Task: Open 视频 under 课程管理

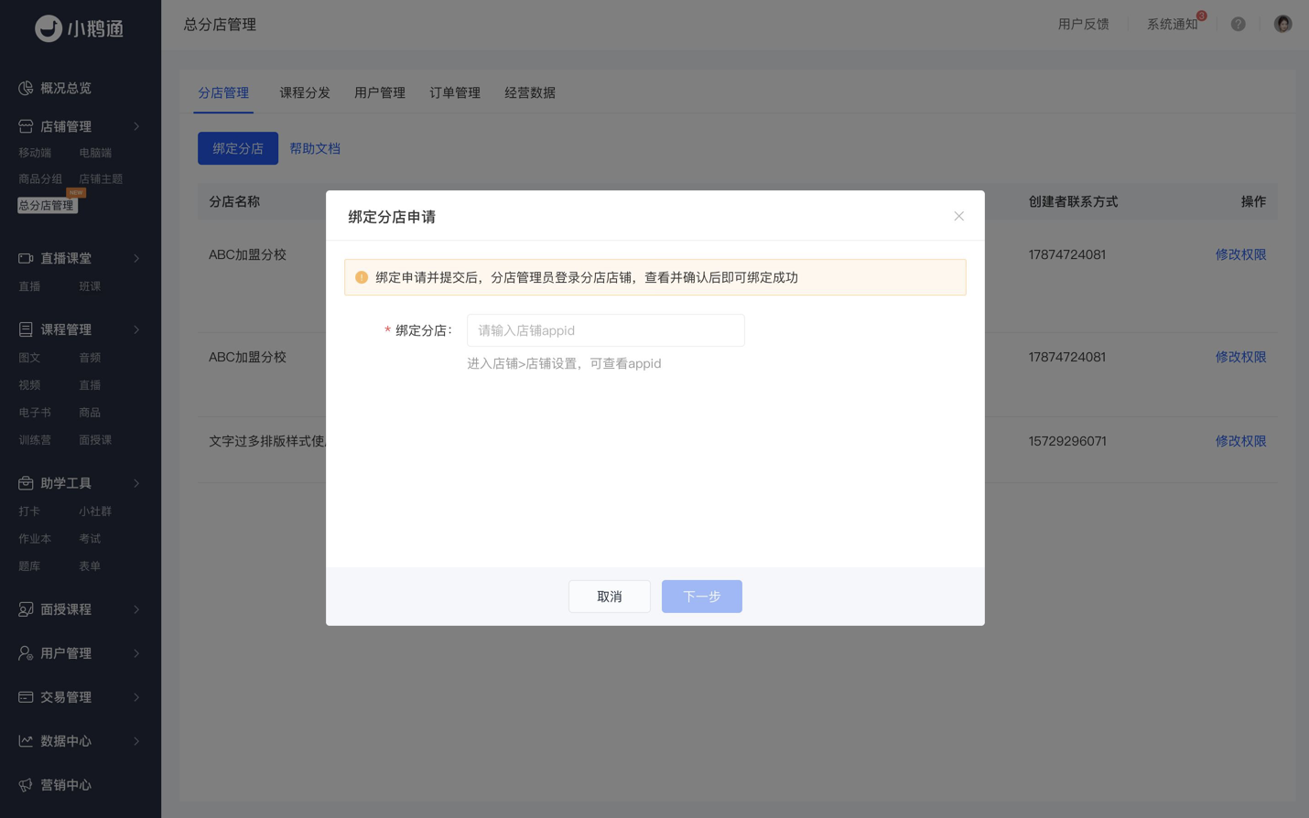Action: pos(29,385)
